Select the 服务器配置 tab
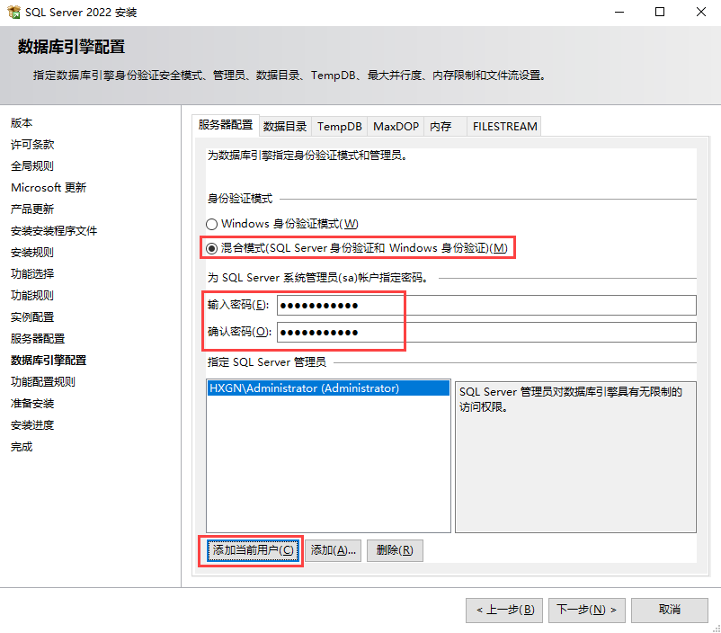 point(226,125)
